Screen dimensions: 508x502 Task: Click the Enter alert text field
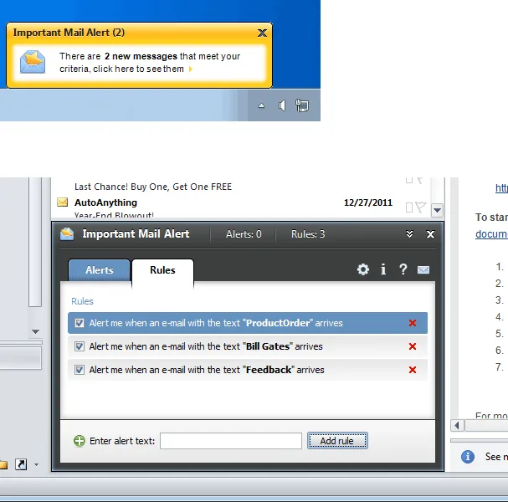coord(231,441)
